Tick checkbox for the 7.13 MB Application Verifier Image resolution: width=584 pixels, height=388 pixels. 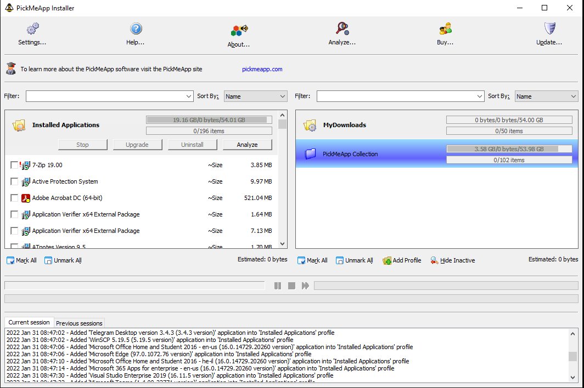(x=14, y=231)
